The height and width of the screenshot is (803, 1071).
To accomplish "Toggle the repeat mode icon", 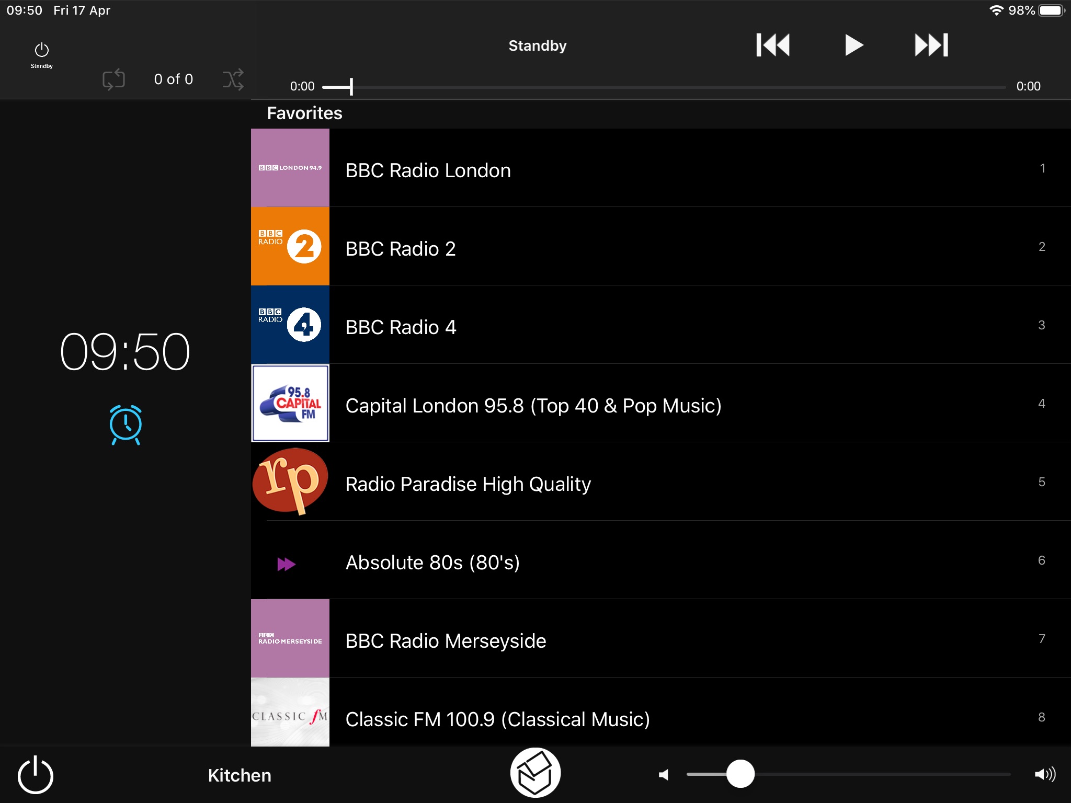I will click(113, 79).
